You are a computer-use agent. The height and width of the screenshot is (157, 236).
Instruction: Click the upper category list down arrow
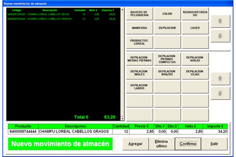(x=220, y=36)
